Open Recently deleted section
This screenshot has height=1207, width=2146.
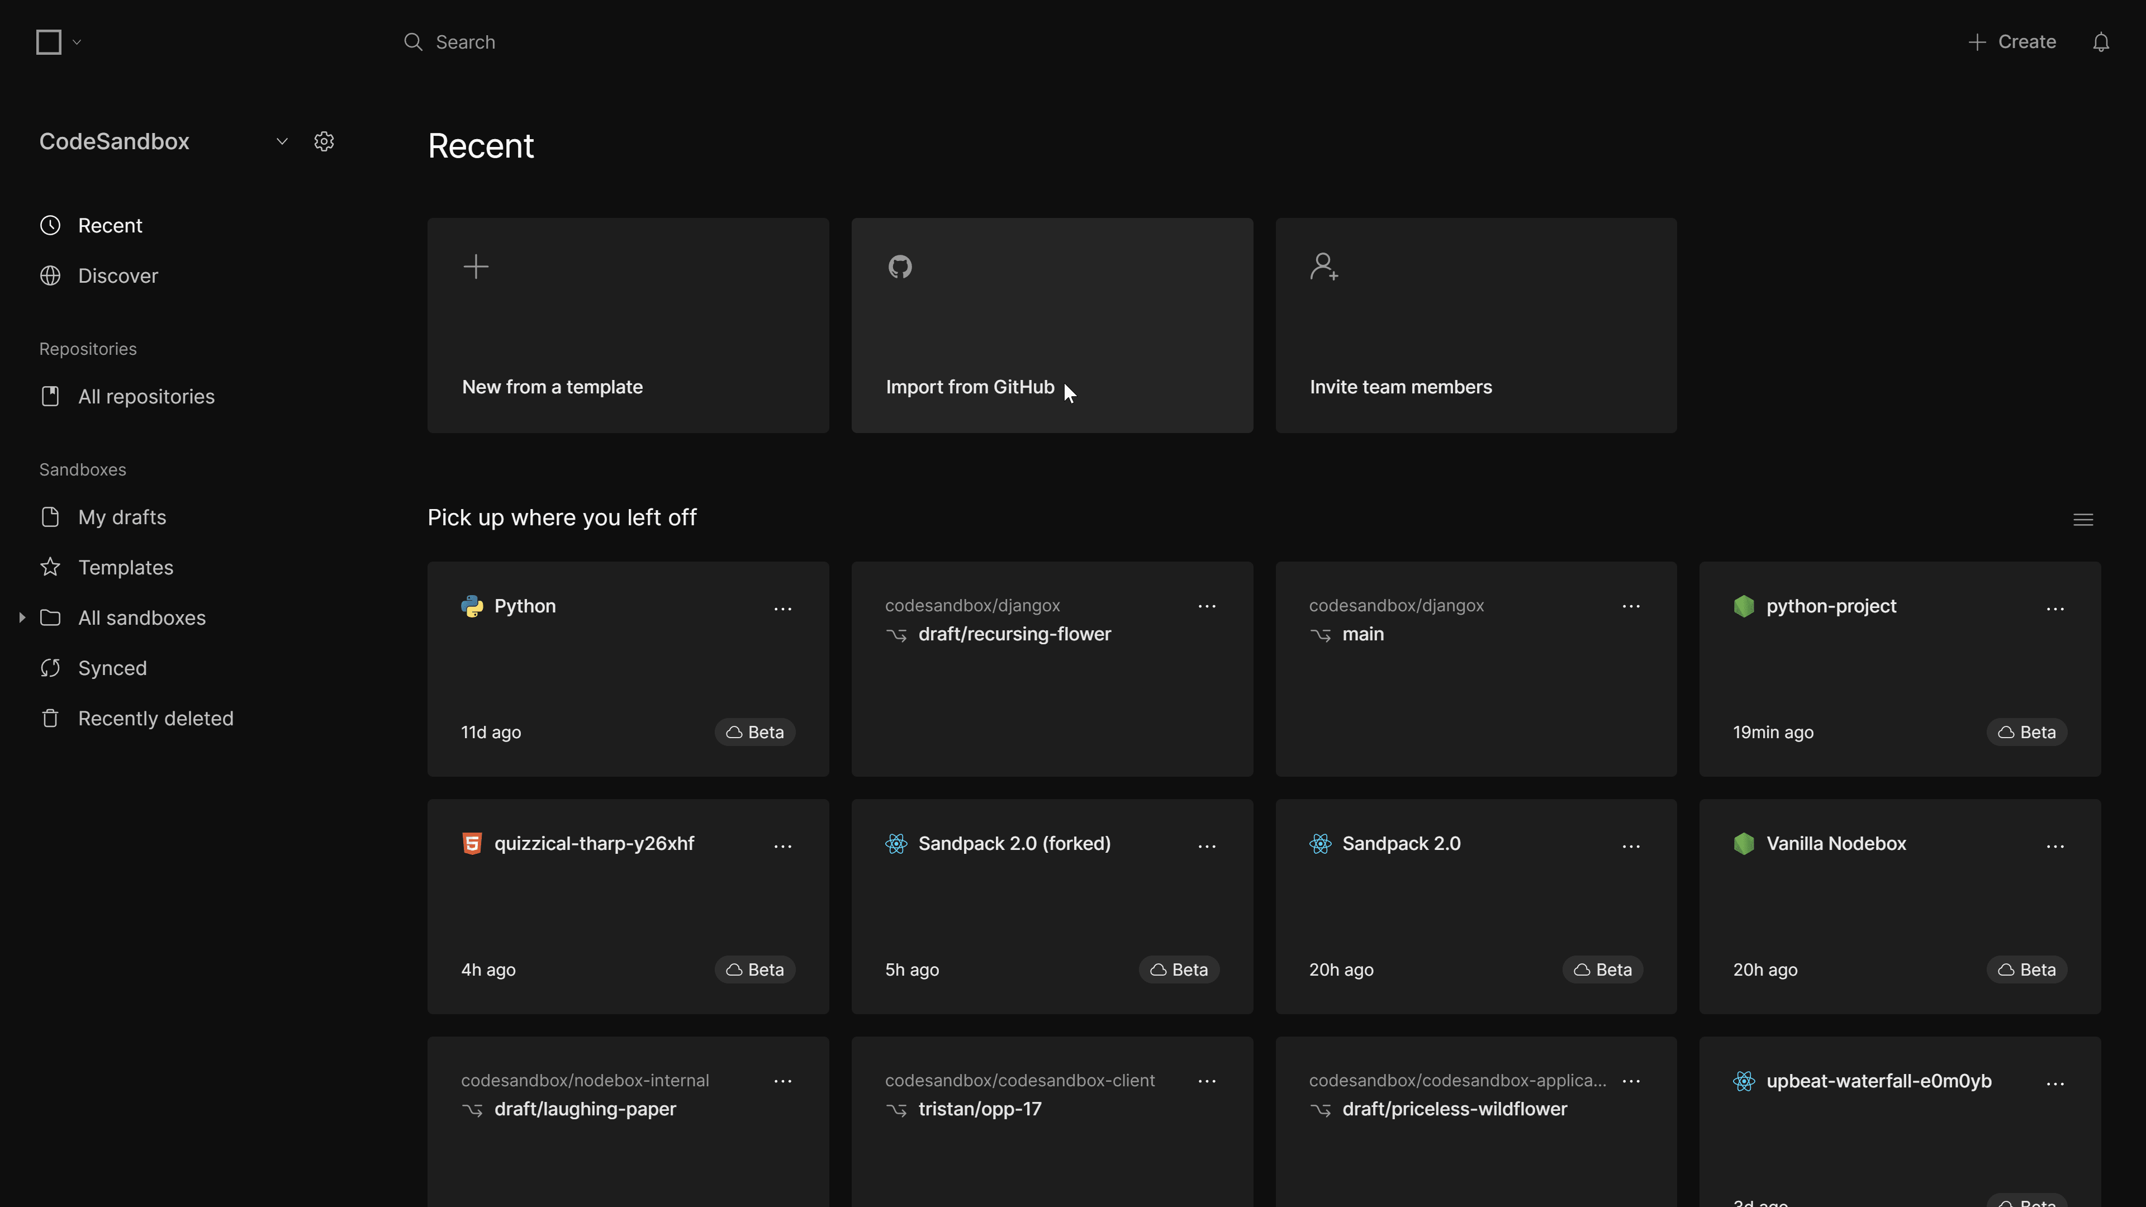click(155, 718)
